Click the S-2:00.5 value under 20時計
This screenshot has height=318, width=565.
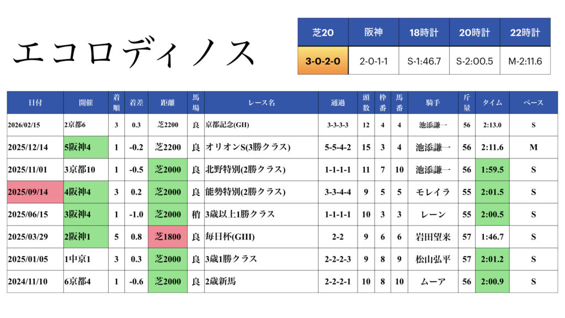click(x=475, y=61)
